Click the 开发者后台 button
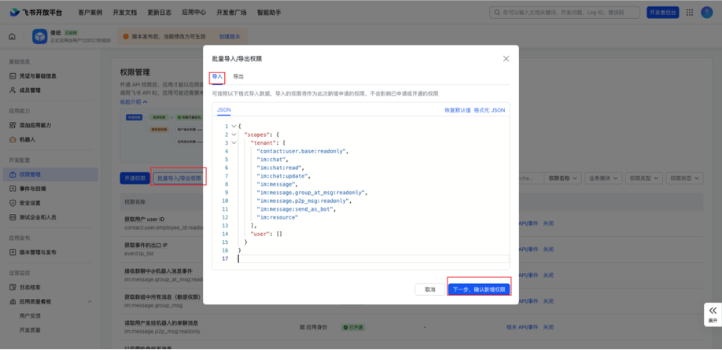This screenshot has width=722, height=350. tap(662, 13)
